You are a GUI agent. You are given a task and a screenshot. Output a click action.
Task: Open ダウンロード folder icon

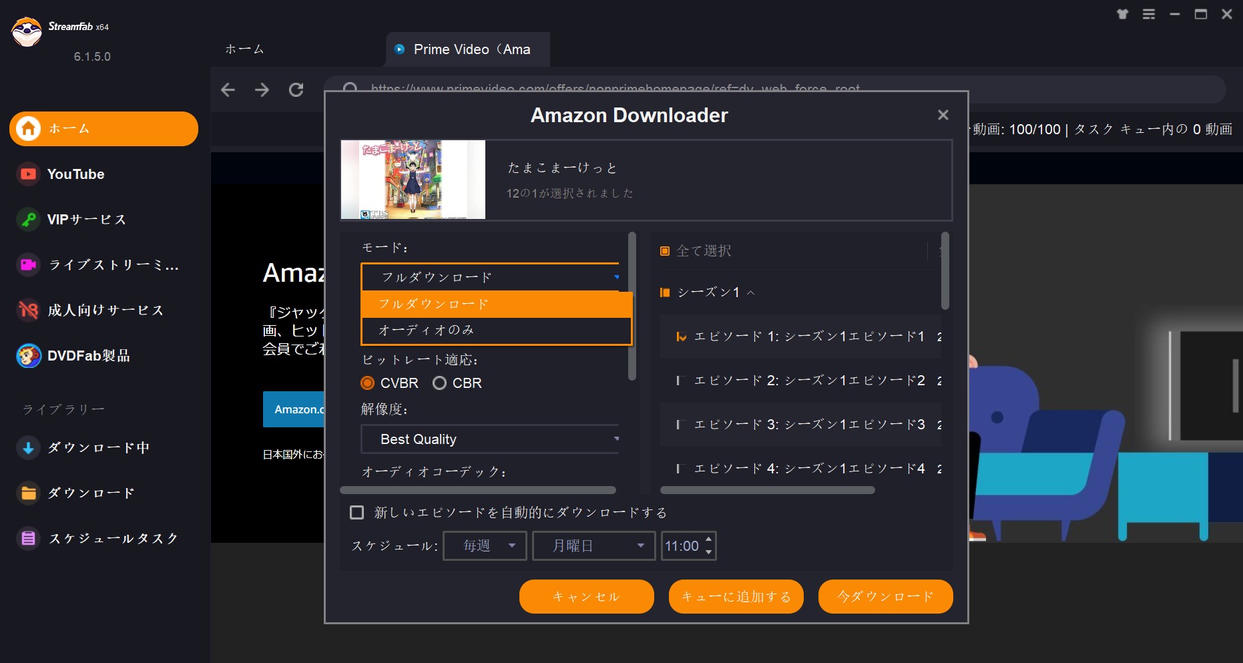[x=28, y=493]
